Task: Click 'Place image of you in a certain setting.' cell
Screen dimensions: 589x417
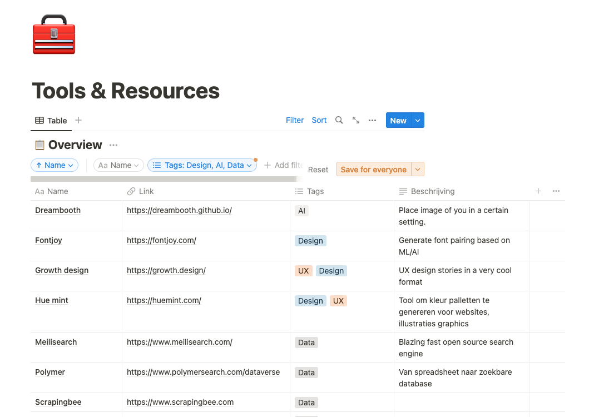Action: click(461, 216)
